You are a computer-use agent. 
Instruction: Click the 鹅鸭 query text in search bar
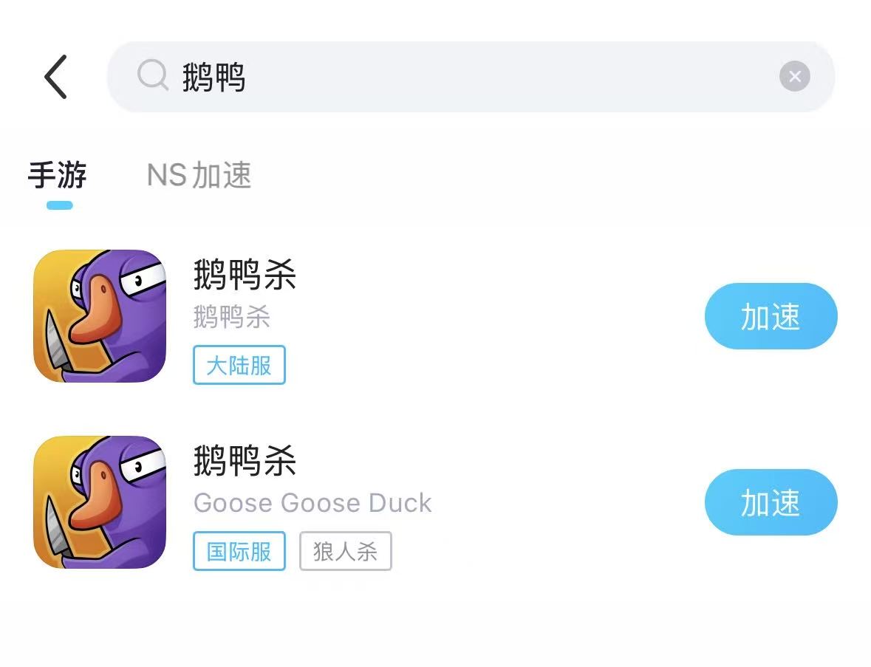pyautogui.click(x=214, y=77)
